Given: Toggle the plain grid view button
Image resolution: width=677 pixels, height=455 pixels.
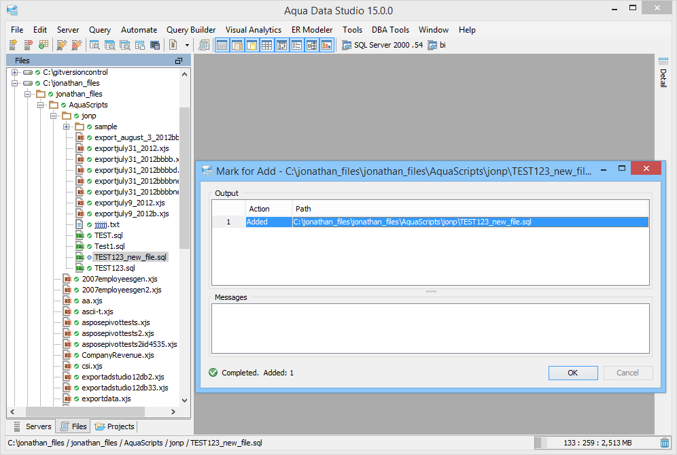Looking at the screenshot, I should 267,45.
